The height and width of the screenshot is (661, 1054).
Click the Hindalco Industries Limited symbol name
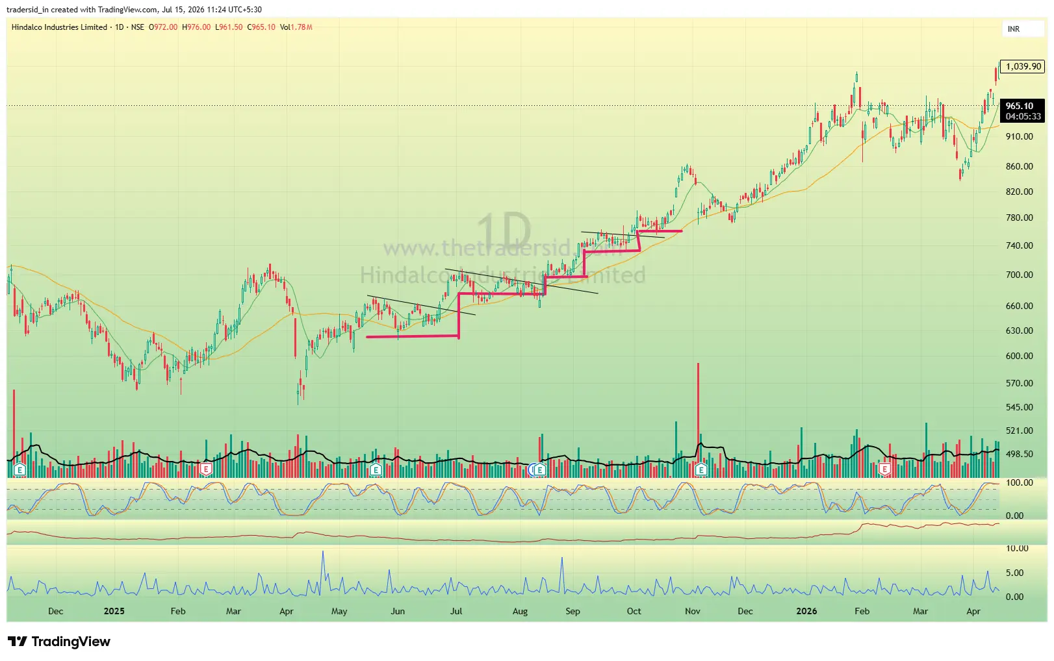59,27
